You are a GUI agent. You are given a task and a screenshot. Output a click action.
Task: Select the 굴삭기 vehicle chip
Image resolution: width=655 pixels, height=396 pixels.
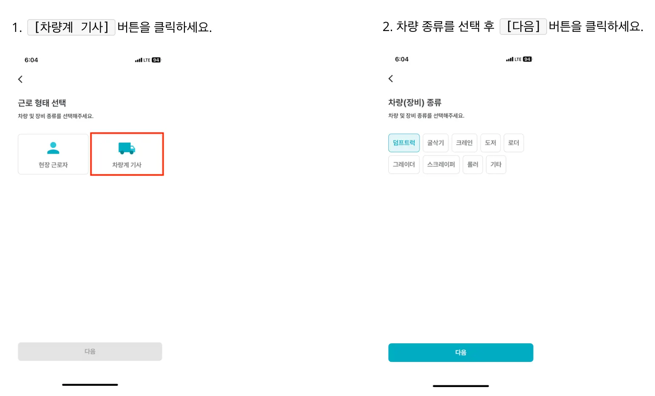tap(435, 143)
